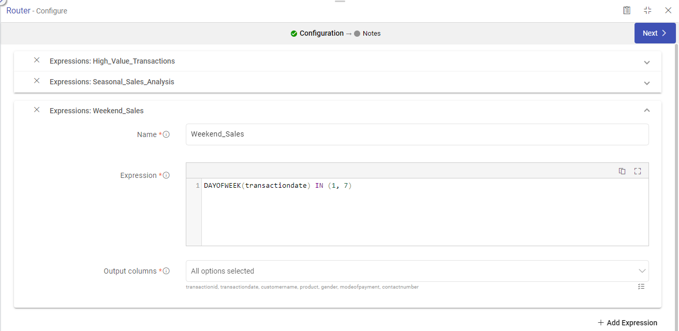Viewport: 679px width, 331px height.
Task: Expand expression editor to fullscreen
Action: coord(638,171)
